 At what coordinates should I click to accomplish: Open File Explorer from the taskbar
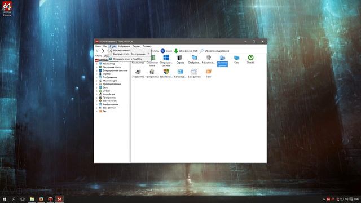32,199
